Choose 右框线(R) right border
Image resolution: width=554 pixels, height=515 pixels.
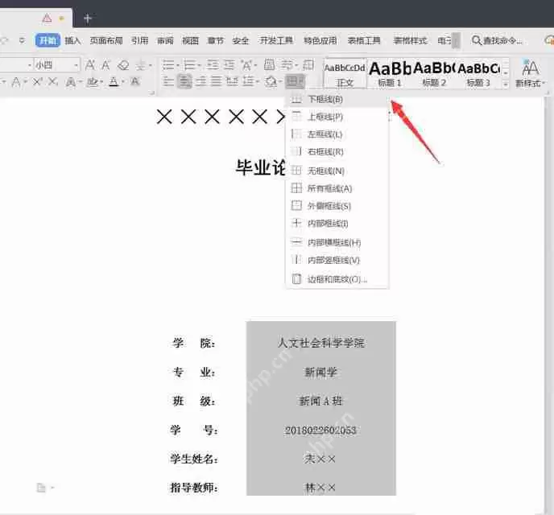[337, 152]
